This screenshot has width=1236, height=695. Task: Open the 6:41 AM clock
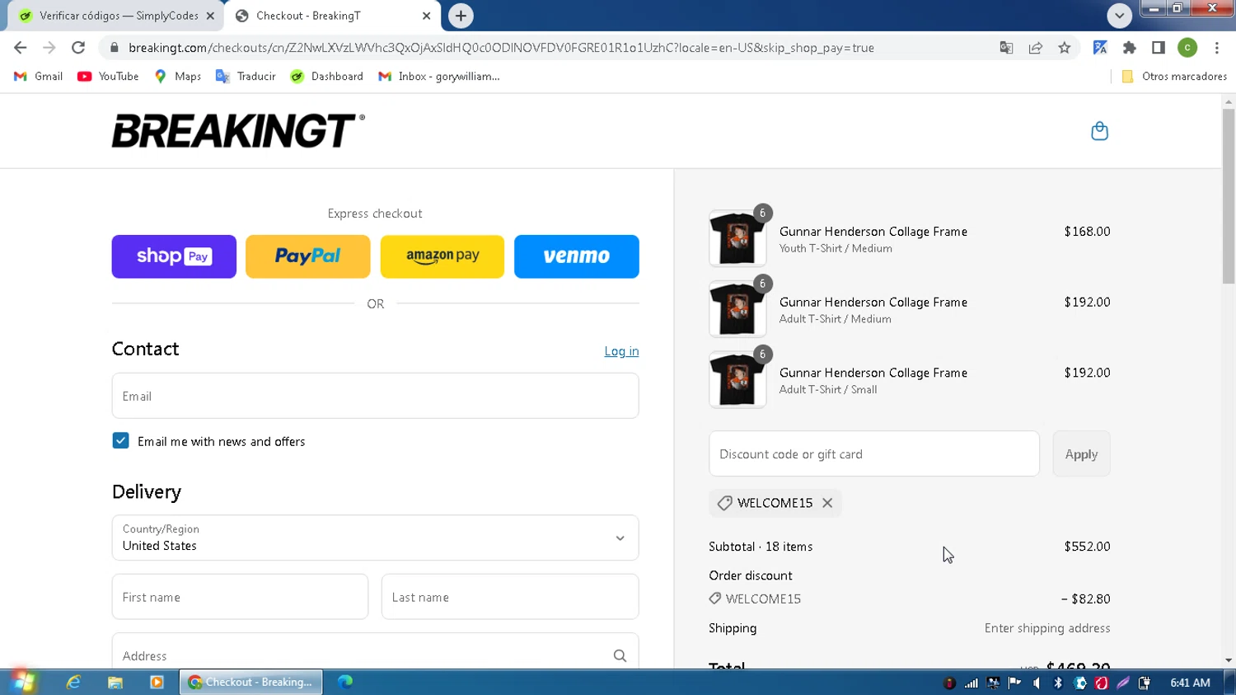pos(1190,683)
